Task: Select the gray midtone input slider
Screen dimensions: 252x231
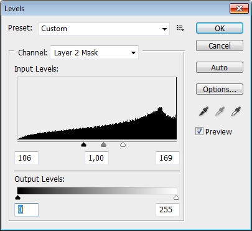Action: click(x=103, y=144)
